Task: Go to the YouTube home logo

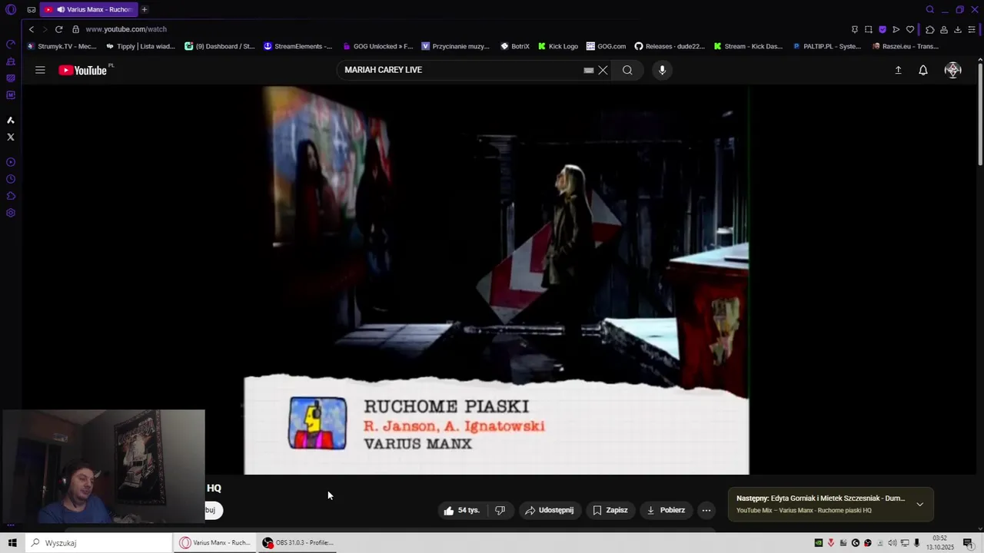Action: 83,70
